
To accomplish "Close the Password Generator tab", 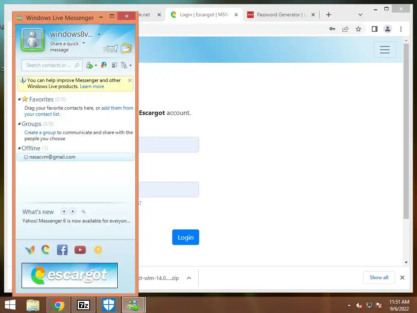I will pyautogui.click(x=313, y=15).
